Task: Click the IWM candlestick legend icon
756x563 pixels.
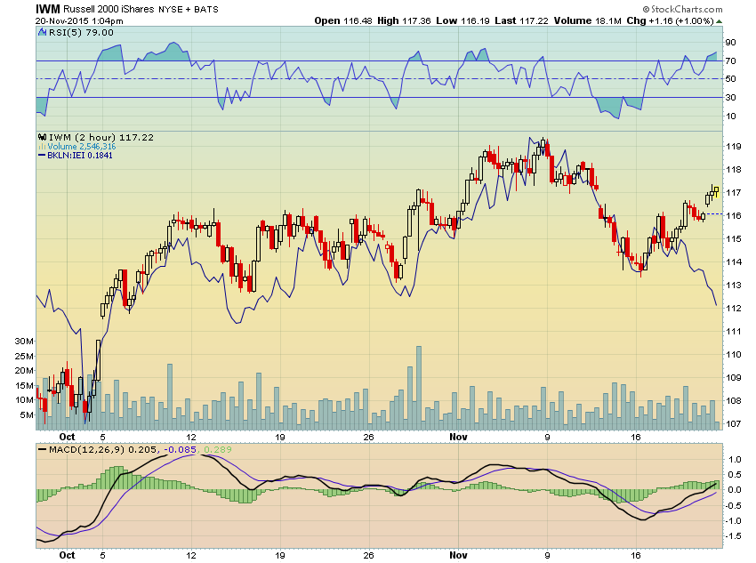Action: 41,137
